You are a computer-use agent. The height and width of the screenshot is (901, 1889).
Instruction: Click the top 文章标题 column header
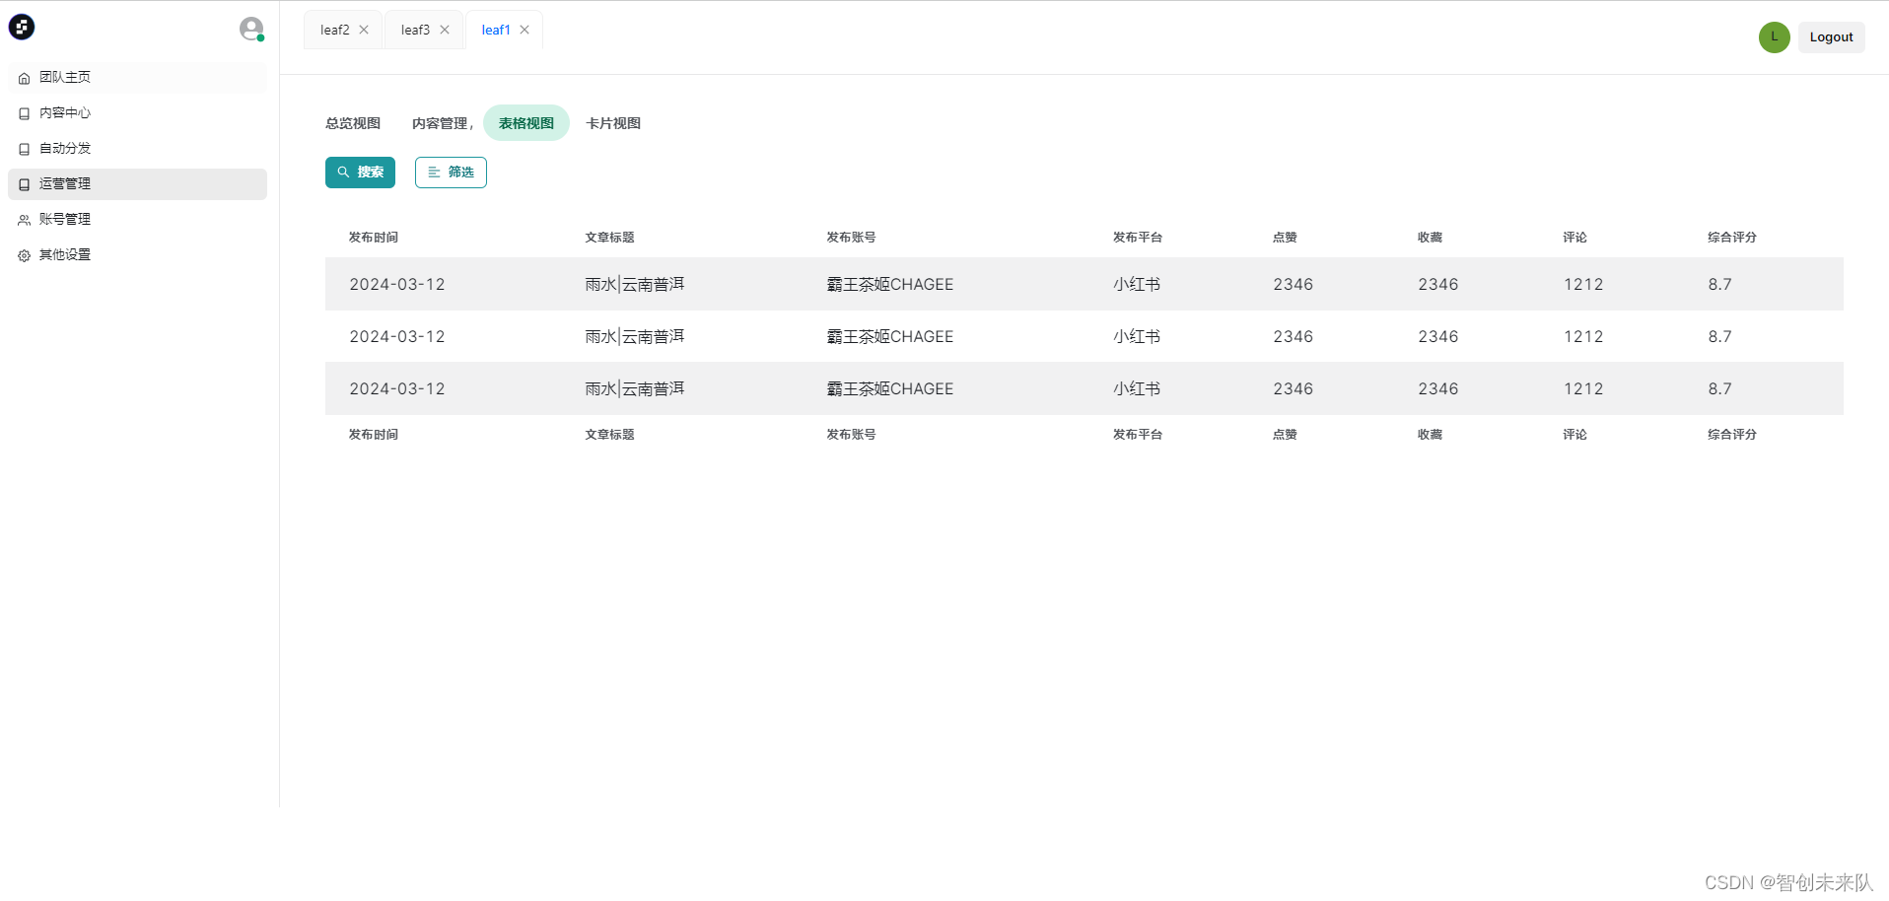tap(609, 238)
